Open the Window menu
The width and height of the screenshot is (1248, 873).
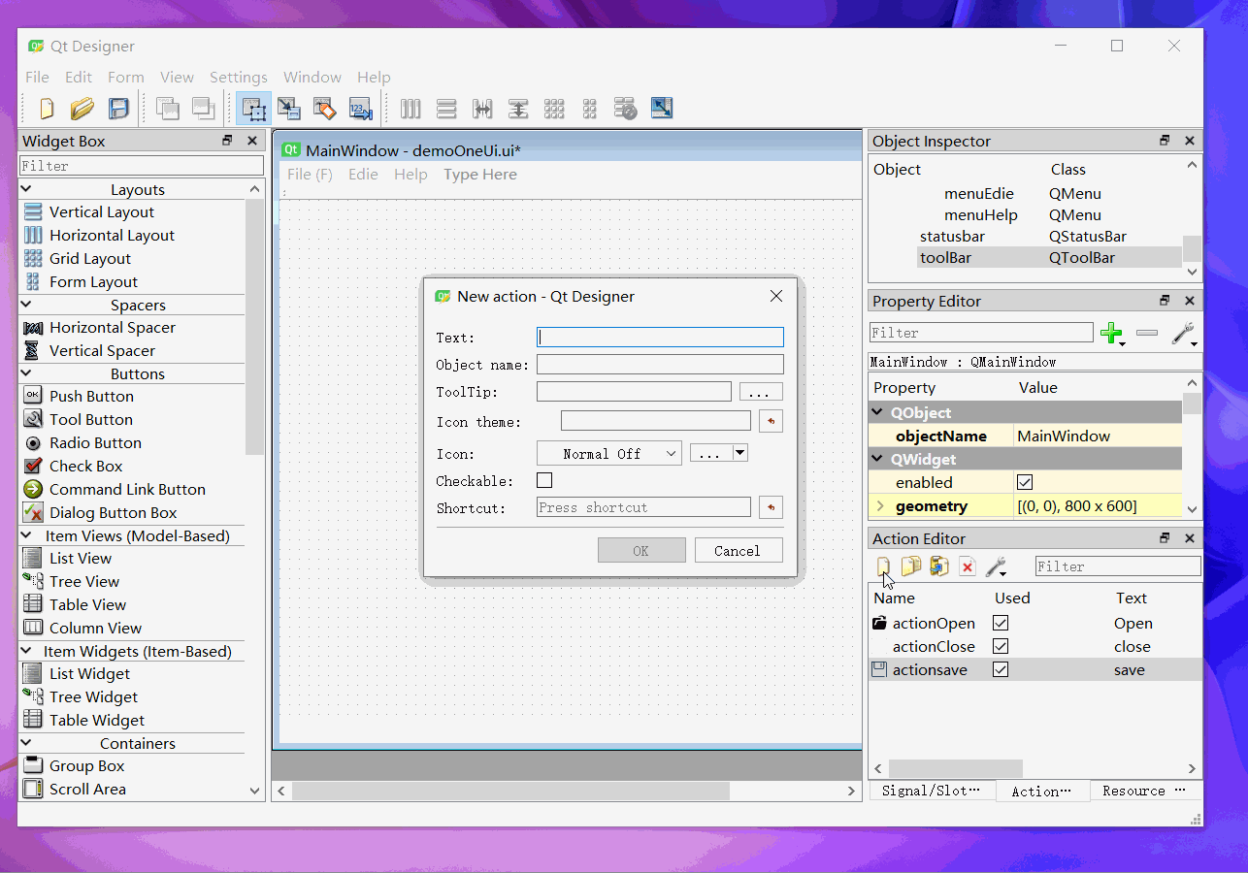[x=312, y=77]
